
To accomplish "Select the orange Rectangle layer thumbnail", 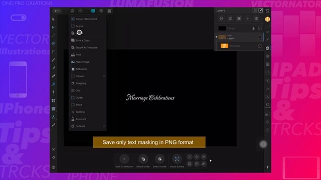I will click(x=224, y=46).
